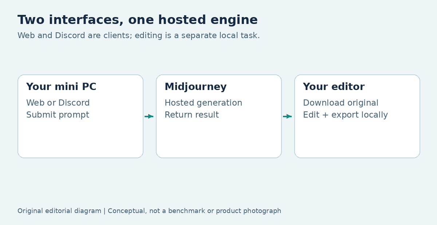Select the 'Your editor' card heading
Image resolution: width=437 pixels, height=225 pixels.
point(334,87)
